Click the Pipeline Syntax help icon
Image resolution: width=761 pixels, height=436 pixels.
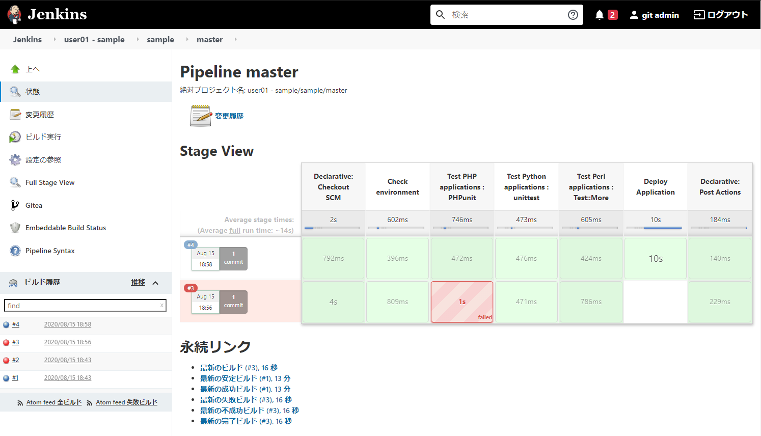coord(15,251)
